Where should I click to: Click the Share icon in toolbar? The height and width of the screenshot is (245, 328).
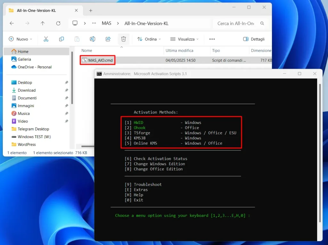coord(108,39)
